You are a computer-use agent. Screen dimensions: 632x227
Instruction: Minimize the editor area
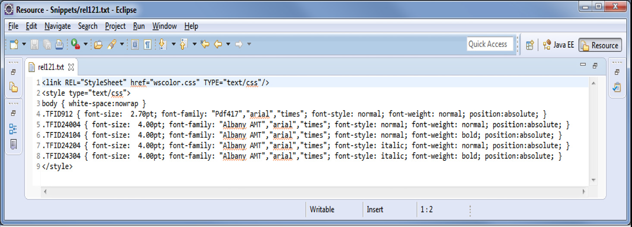coord(583,64)
